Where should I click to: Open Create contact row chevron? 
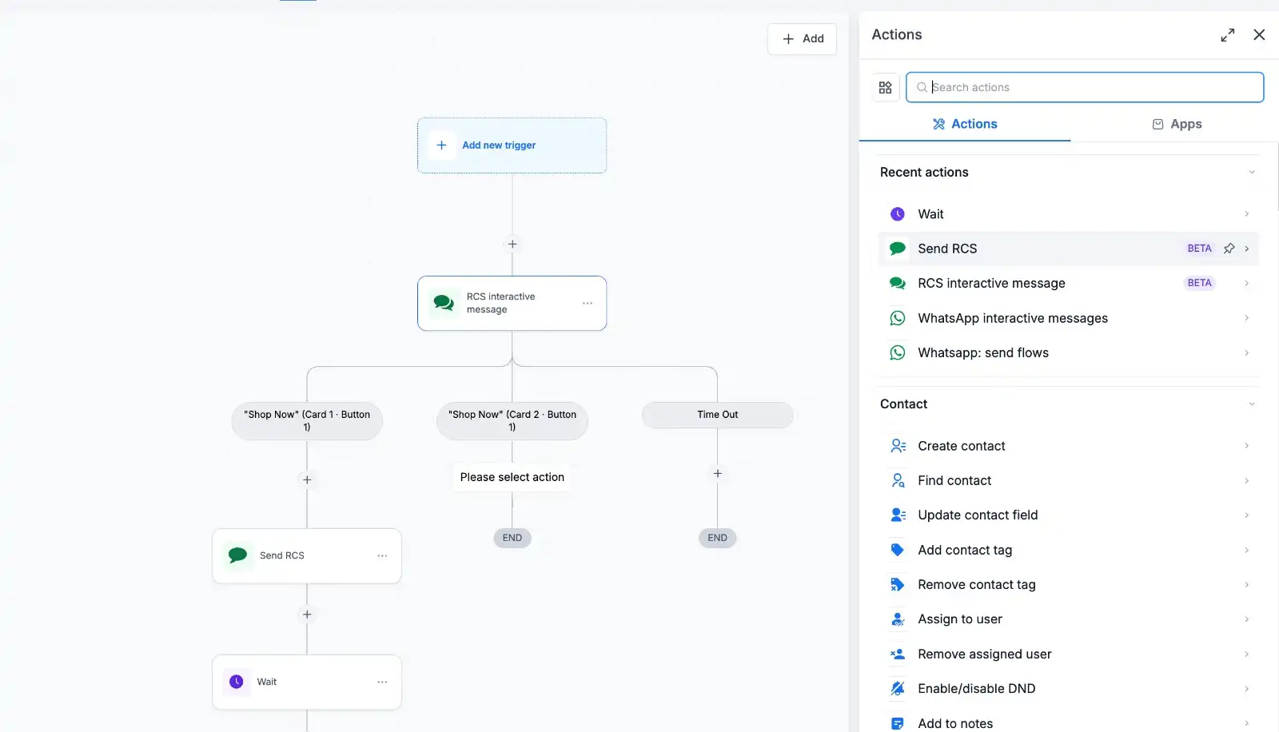click(x=1246, y=446)
